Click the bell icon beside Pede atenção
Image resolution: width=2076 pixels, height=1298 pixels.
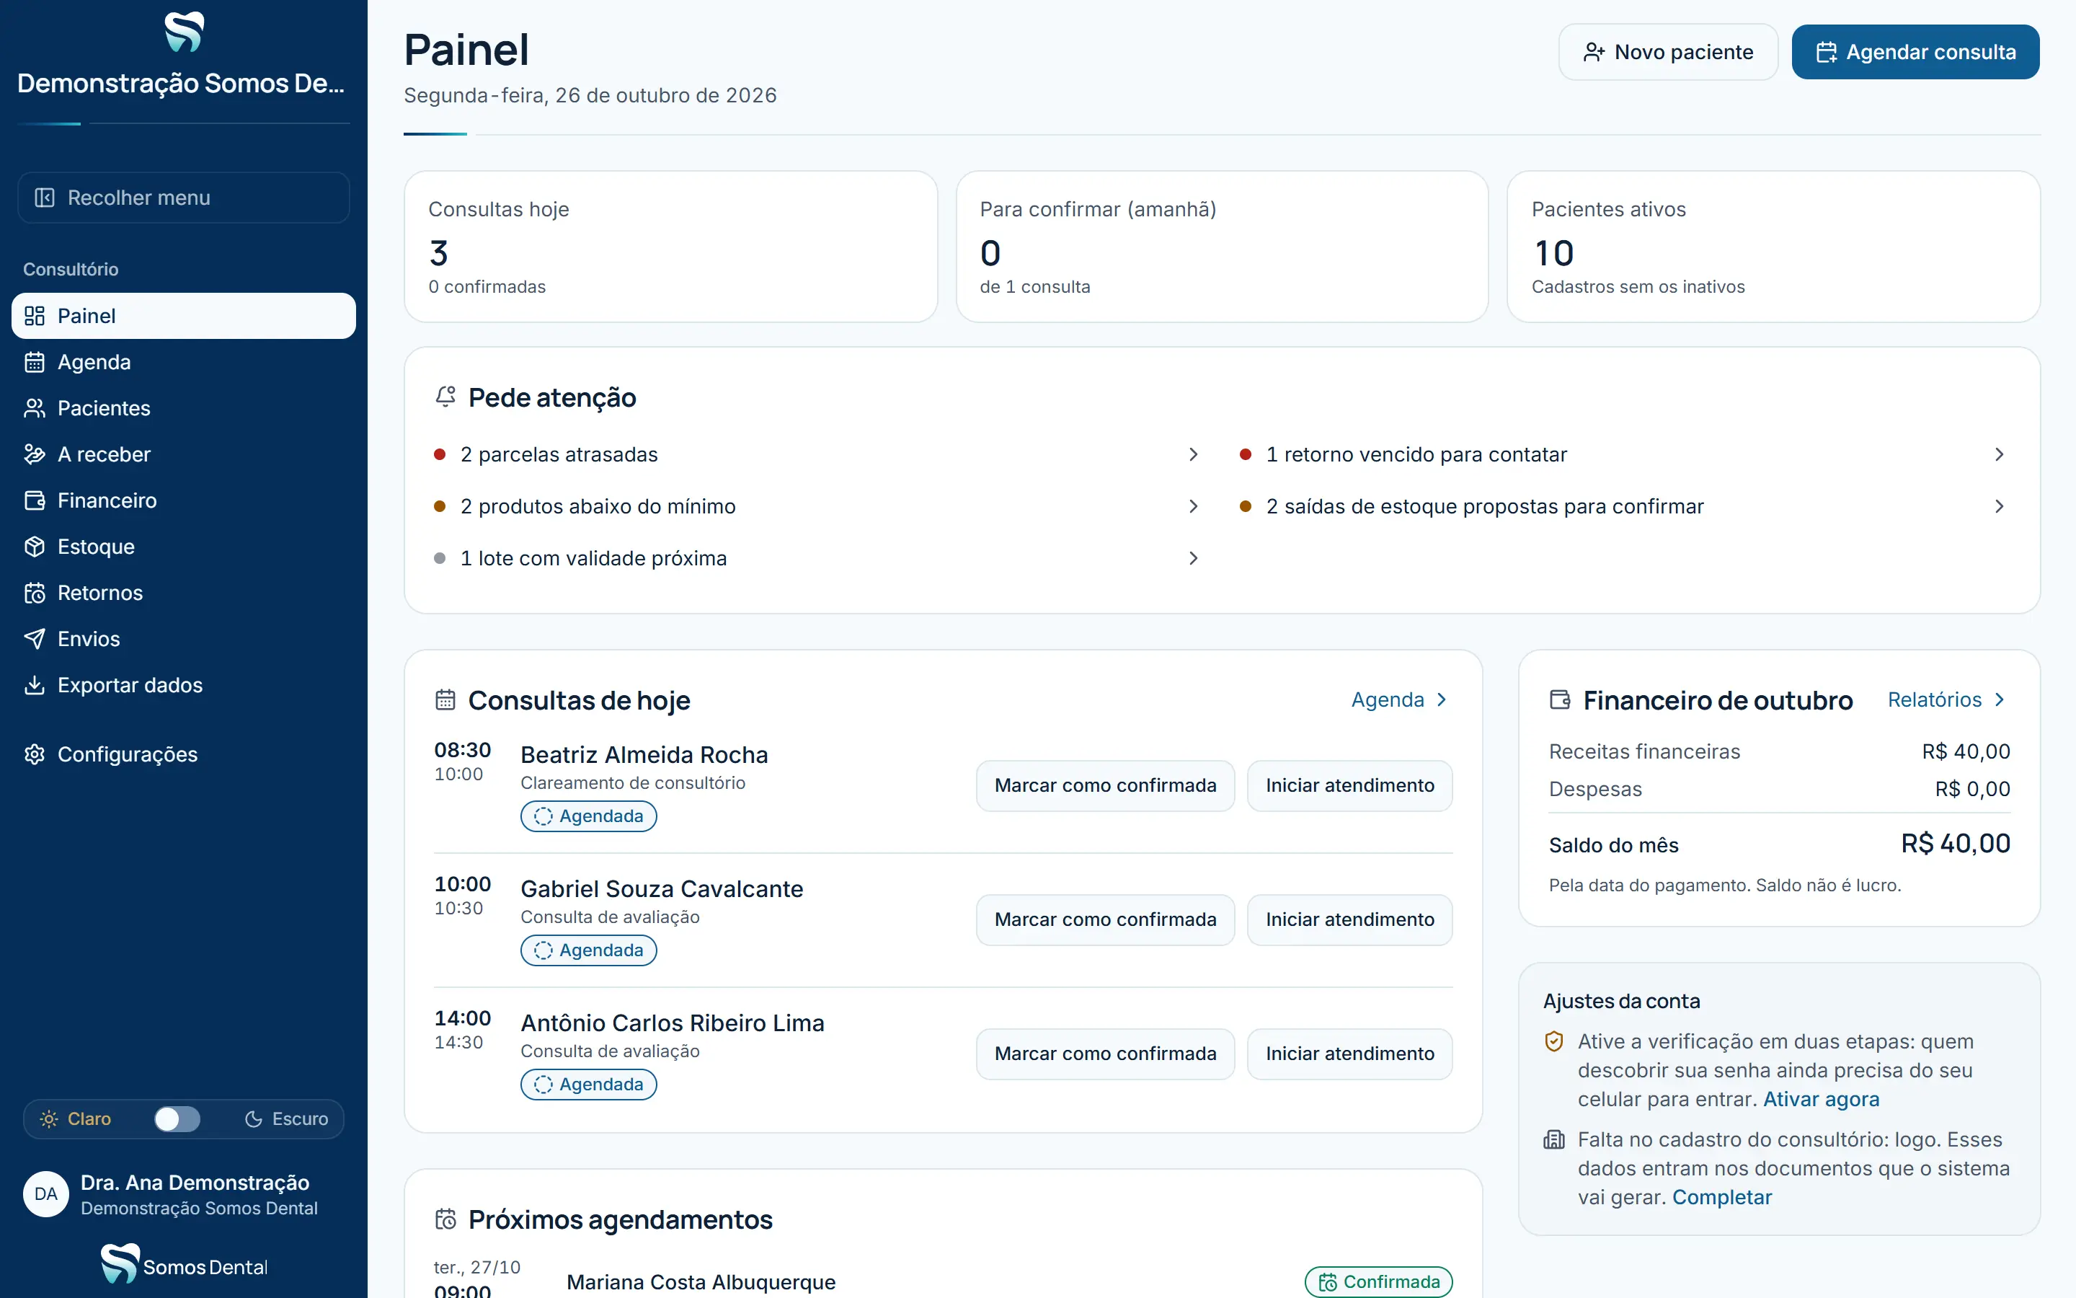[445, 397]
